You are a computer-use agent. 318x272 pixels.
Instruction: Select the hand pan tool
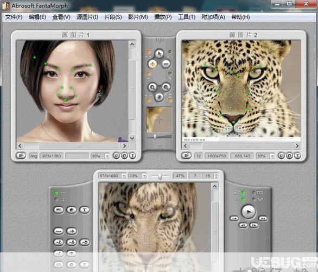pos(160,97)
